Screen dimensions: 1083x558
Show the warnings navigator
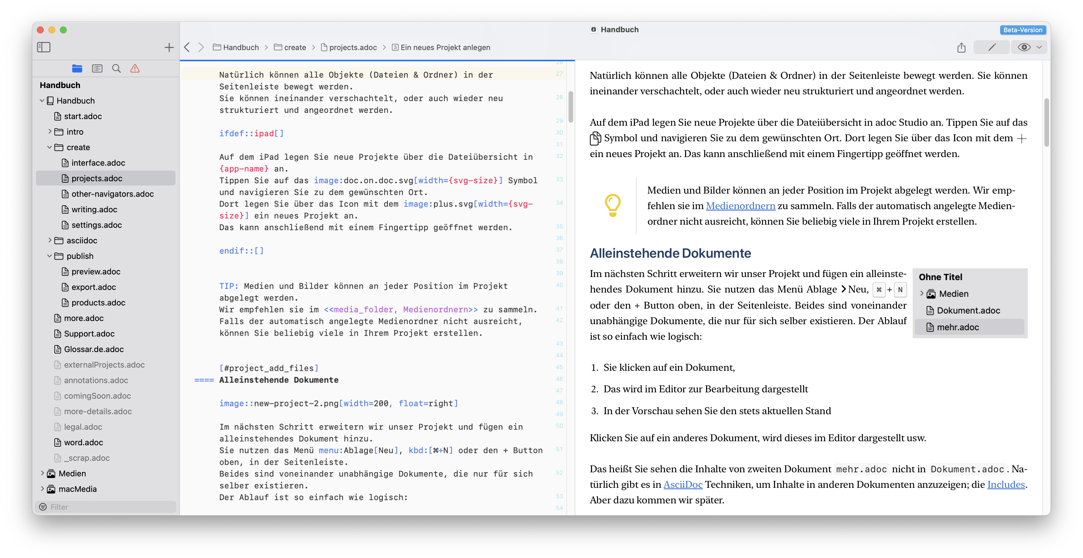pos(135,68)
